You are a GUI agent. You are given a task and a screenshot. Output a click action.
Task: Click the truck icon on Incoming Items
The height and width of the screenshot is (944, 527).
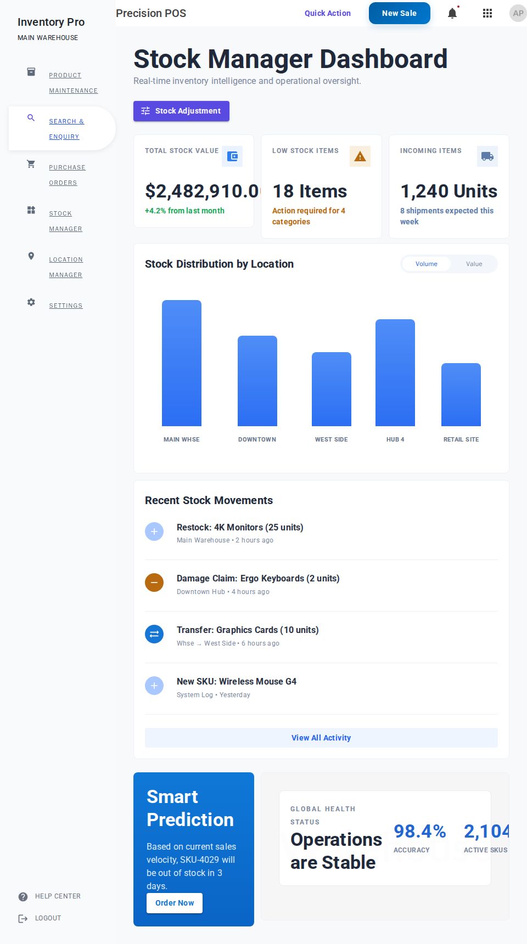click(x=487, y=156)
